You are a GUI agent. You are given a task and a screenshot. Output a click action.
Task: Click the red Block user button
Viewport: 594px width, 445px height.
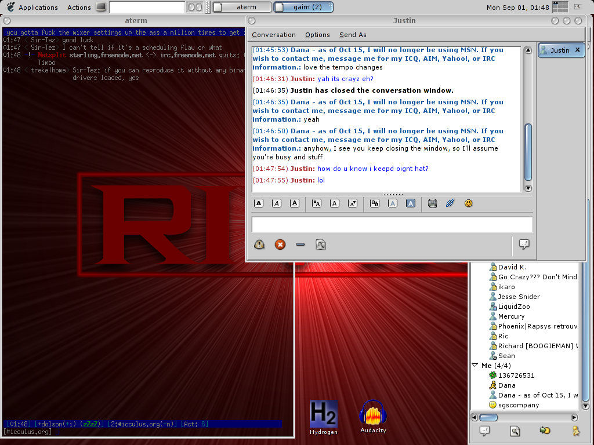[x=280, y=245]
